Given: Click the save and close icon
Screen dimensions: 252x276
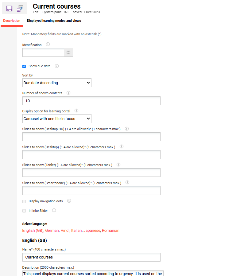Looking at the screenshot, I should [x=20, y=9].
